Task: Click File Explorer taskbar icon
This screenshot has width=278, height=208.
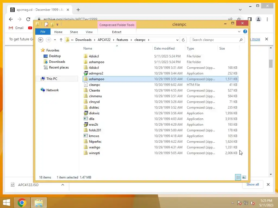Action: [x=39, y=203]
